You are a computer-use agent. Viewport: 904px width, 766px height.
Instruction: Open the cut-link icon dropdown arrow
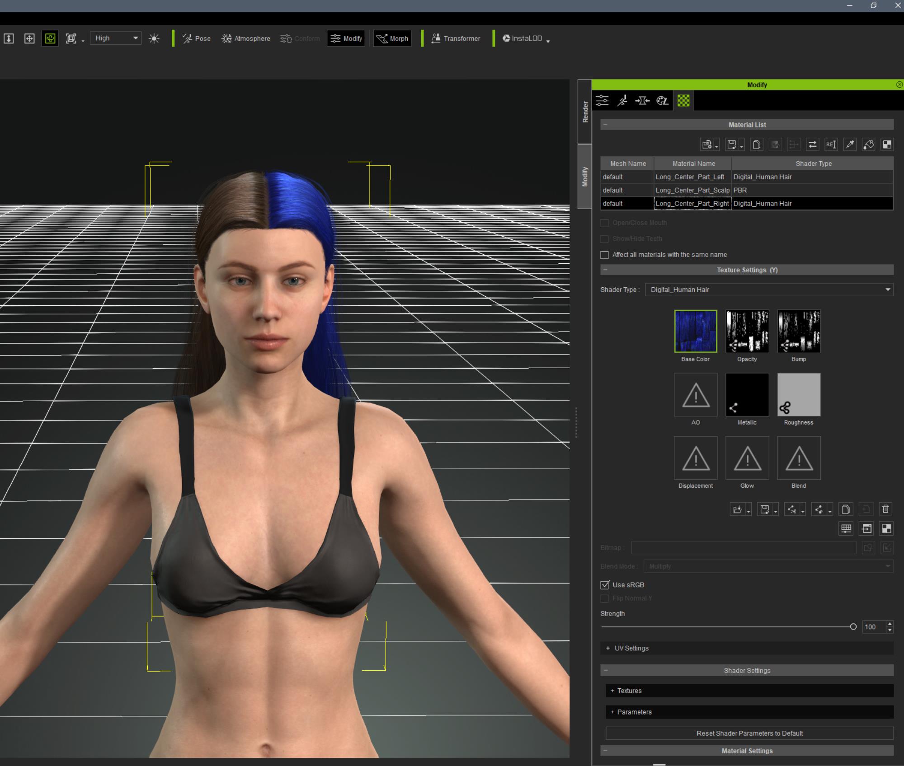803,511
